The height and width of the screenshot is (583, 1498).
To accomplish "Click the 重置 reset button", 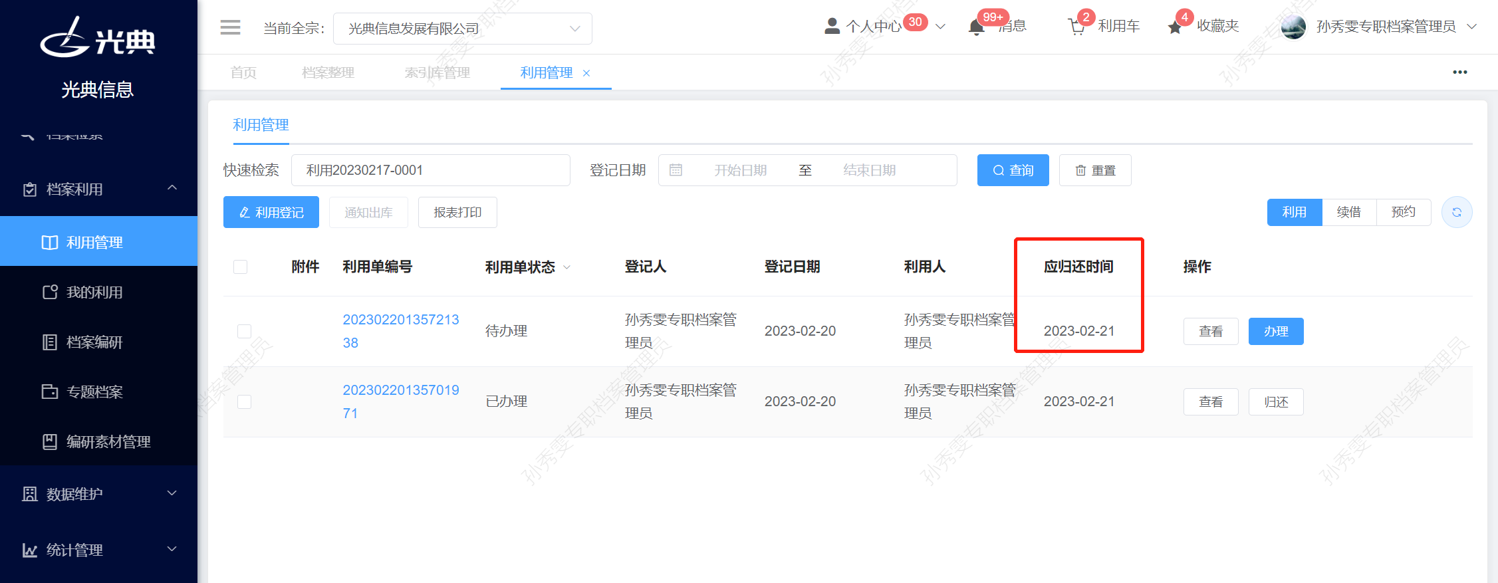I will 1095,170.
